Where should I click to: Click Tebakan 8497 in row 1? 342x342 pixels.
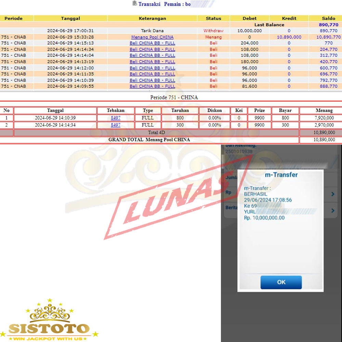pos(116,118)
